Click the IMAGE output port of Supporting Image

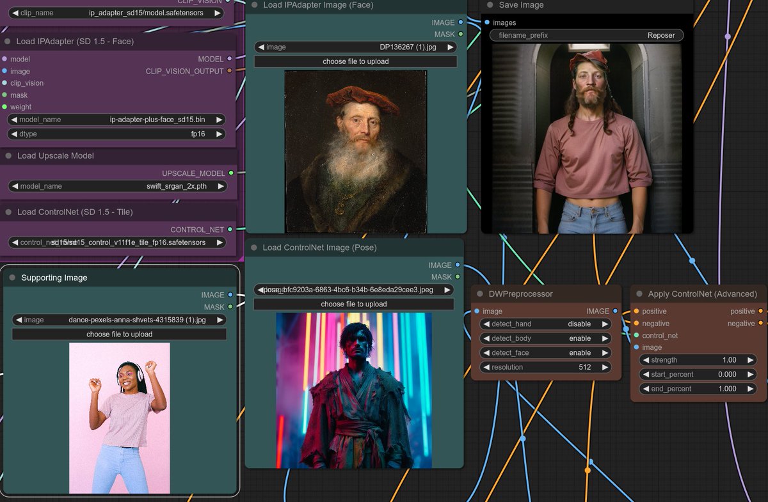[230, 295]
